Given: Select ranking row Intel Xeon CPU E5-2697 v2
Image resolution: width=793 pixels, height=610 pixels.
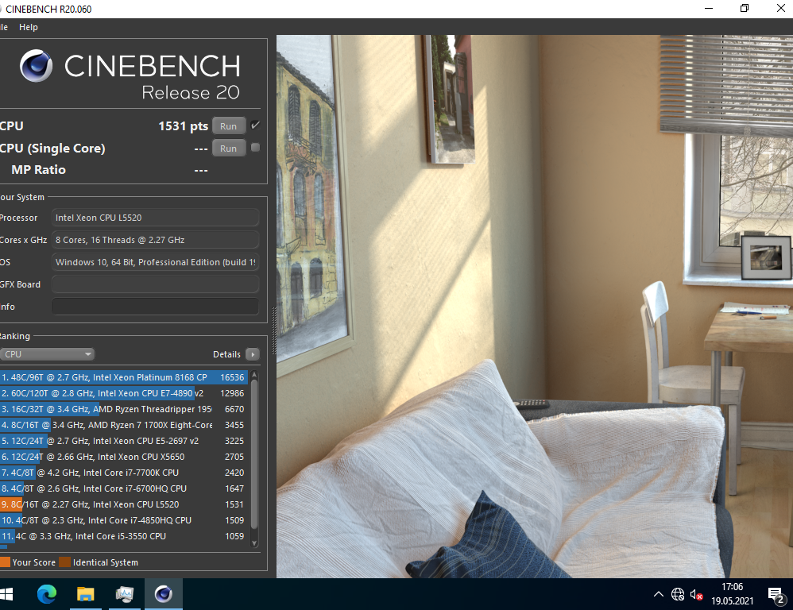Looking at the screenshot, I should click(x=124, y=441).
